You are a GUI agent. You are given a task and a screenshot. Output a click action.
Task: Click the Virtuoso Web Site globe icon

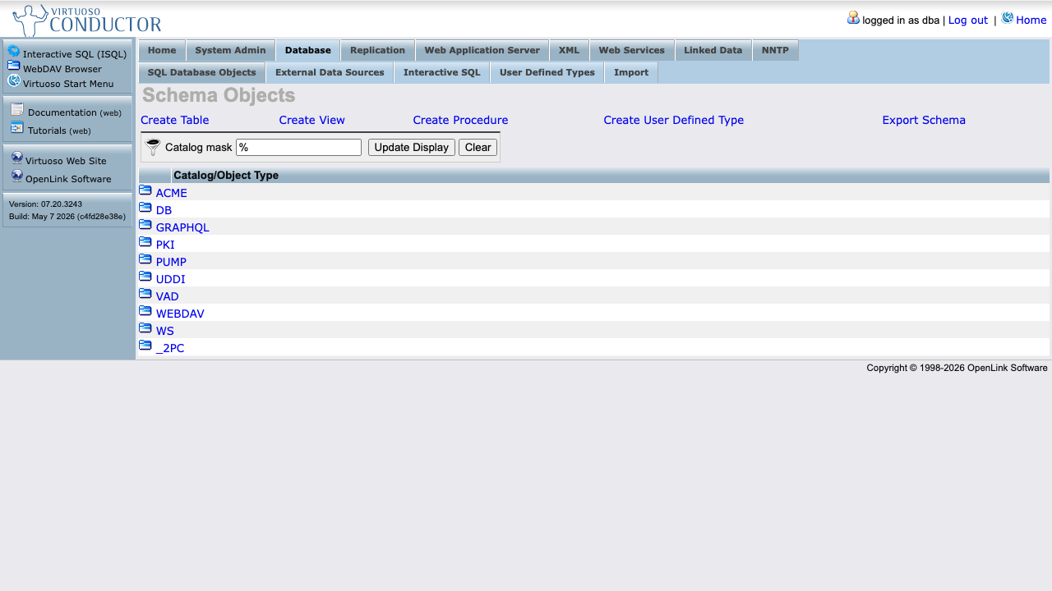[x=17, y=158]
